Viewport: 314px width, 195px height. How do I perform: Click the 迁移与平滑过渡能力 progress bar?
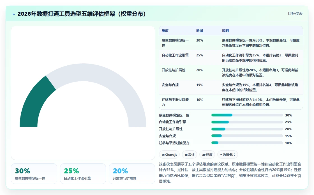tap(247, 143)
